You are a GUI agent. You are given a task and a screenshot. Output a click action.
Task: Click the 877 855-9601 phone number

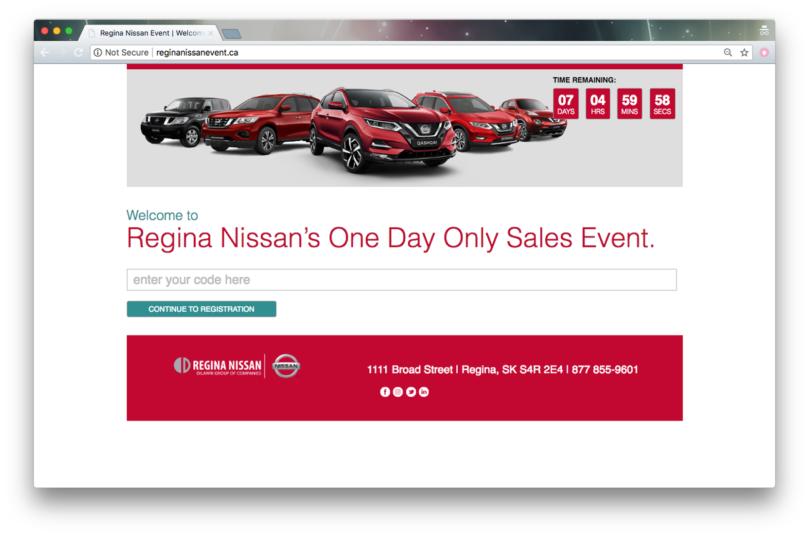click(605, 370)
